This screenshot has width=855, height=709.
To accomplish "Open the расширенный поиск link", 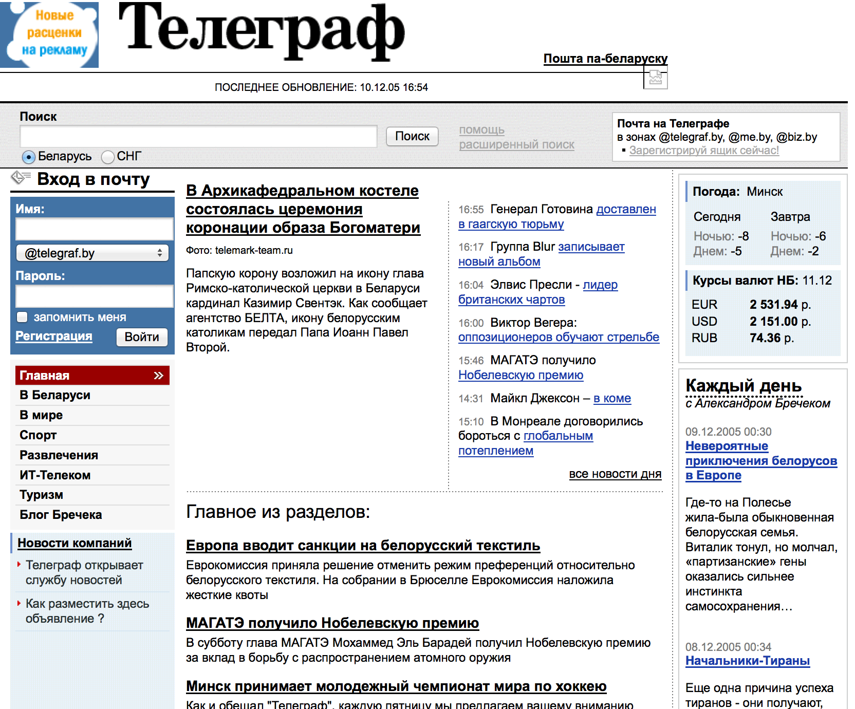I will click(x=516, y=145).
